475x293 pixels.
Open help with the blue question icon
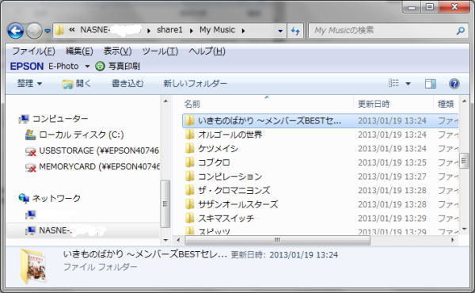pos(454,84)
